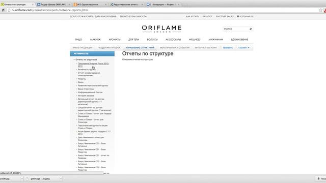Open the Информационный Листок report
The width and height of the screenshot is (326, 183).
90,93
